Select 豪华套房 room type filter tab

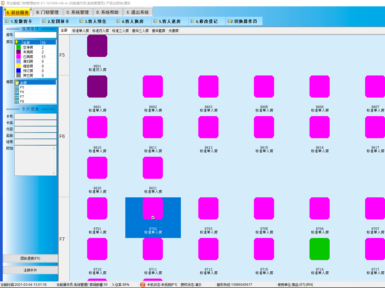tap(159, 31)
